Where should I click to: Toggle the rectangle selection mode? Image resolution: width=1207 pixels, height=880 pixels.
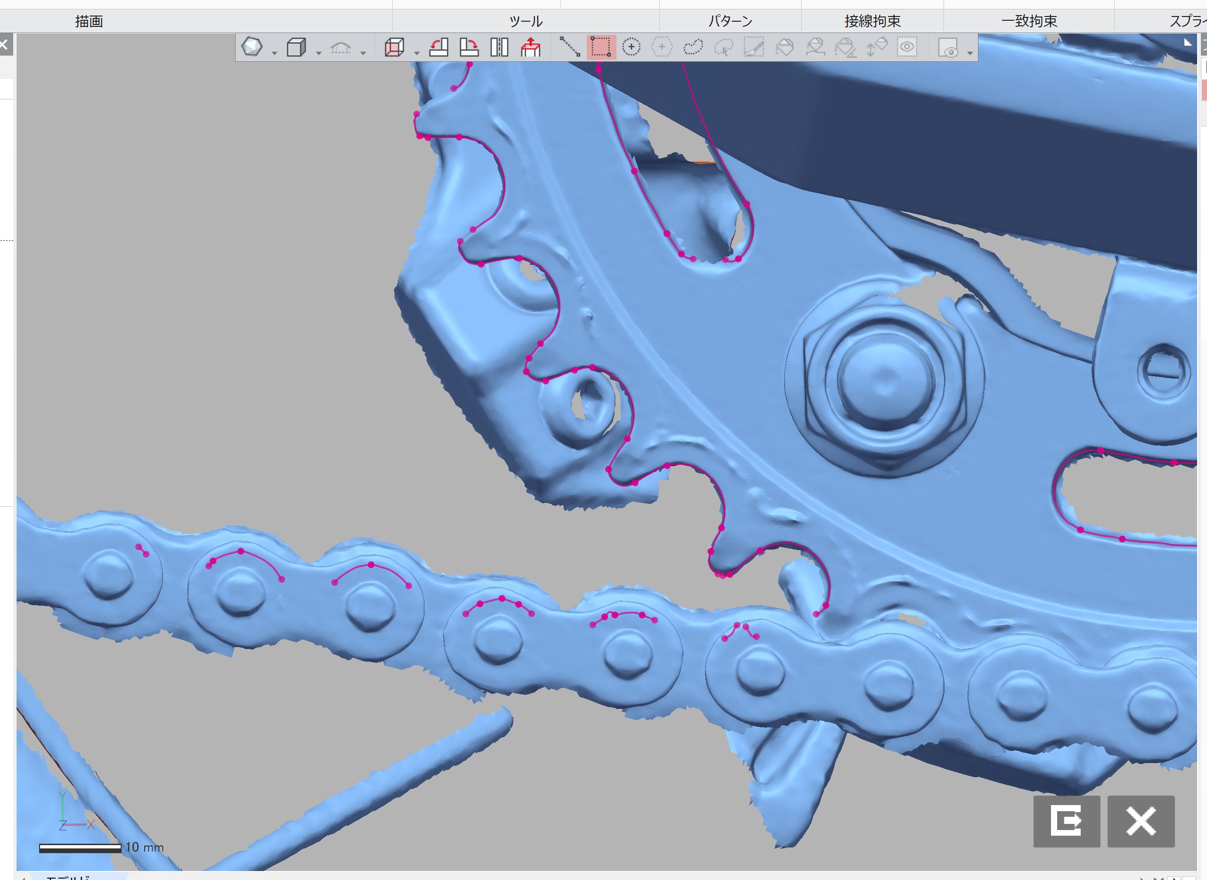pos(601,48)
